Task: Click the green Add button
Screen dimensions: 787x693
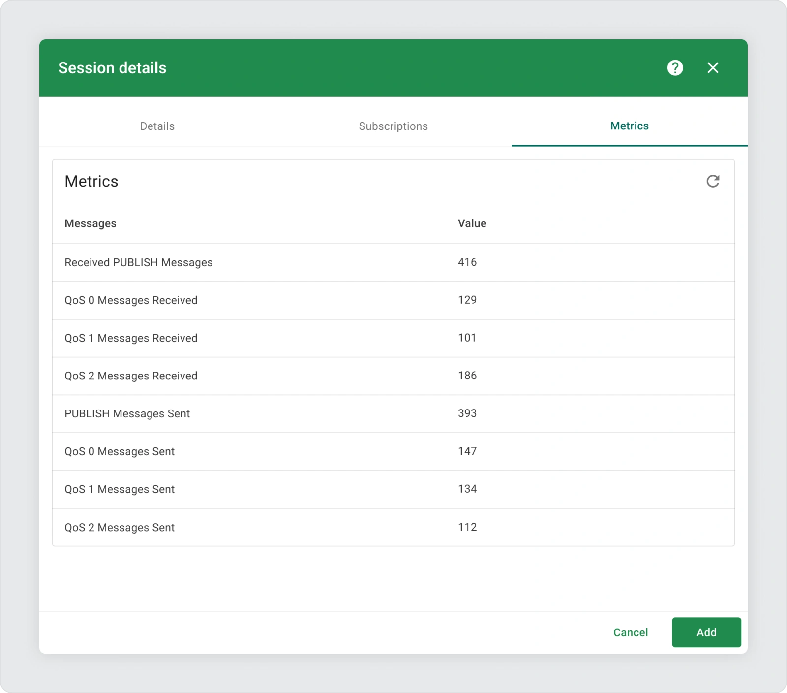Action: pyautogui.click(x=706, y=632)
